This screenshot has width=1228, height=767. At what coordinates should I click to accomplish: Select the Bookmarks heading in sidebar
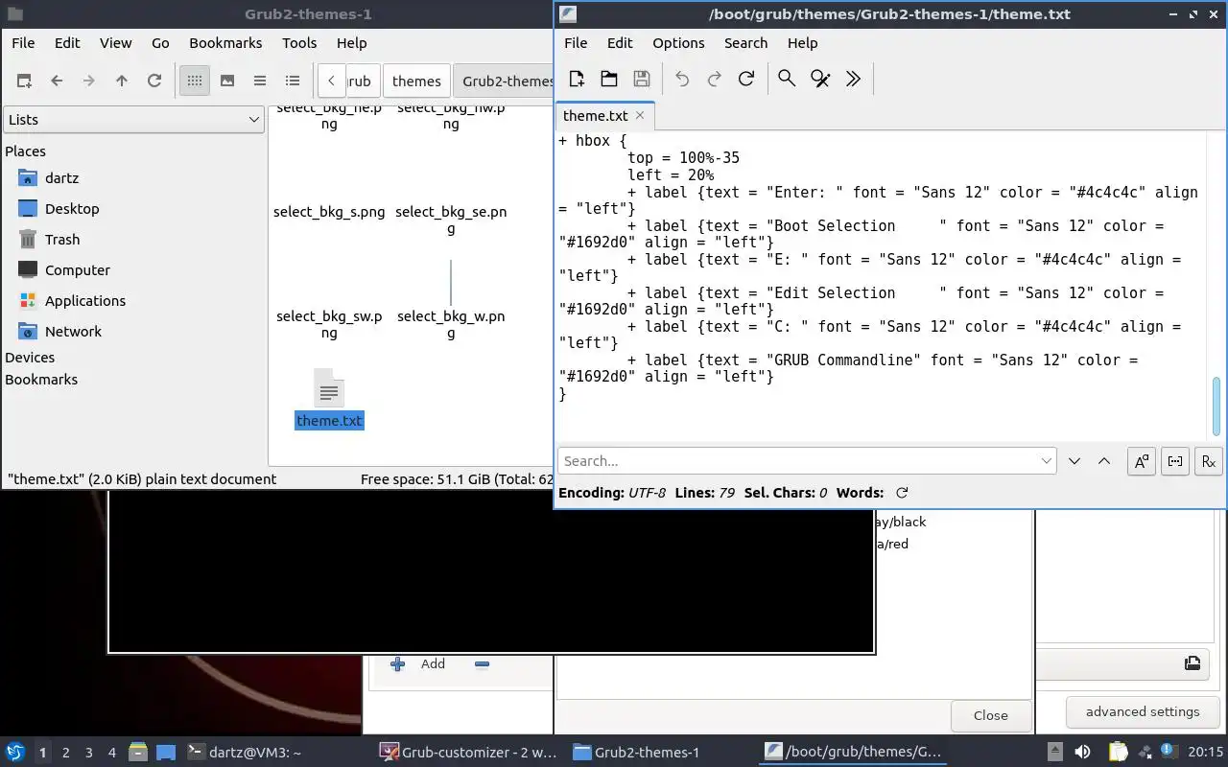41,380
